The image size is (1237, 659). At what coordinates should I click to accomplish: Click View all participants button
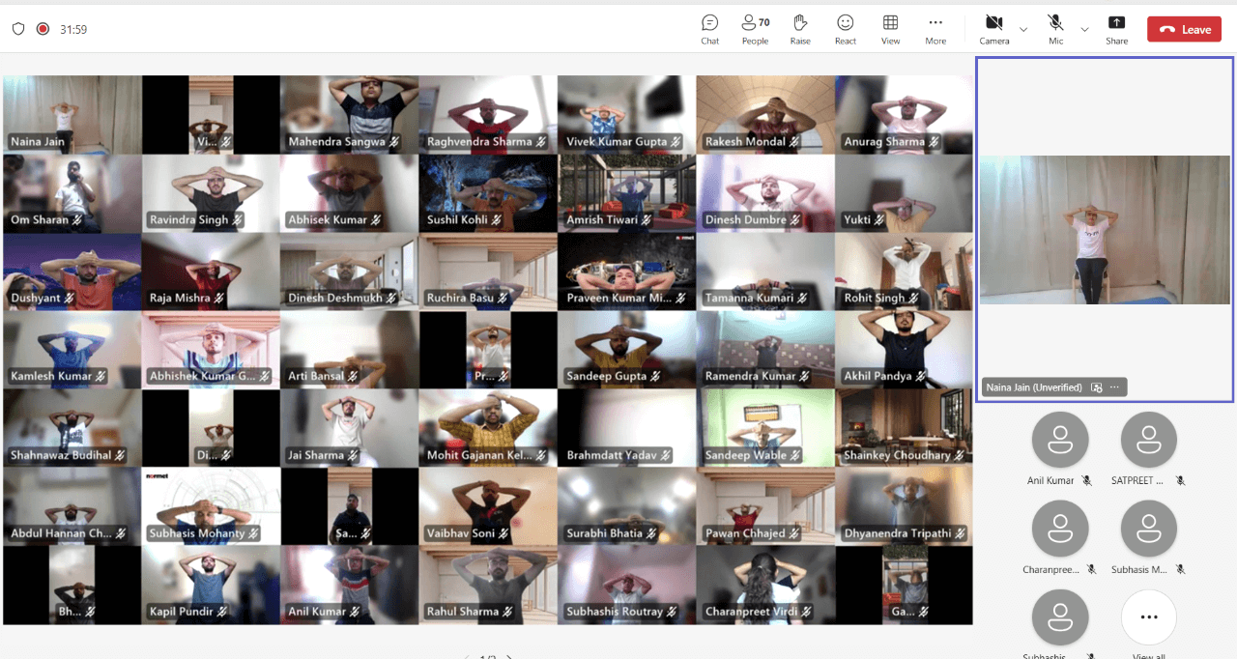(1148, 618)
